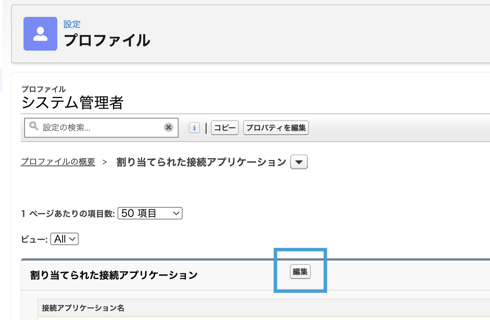490x320 pixels.
Task: Open the 50 項目 items-per-page dropdown
Action: pos(150,213)
